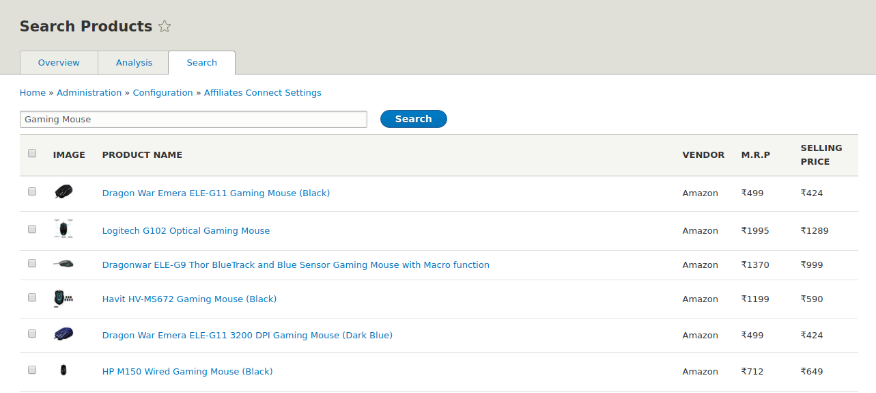Toggle the select-all checkbox in table header
This screenshot has height=393, width=876.
coord(32,154)
